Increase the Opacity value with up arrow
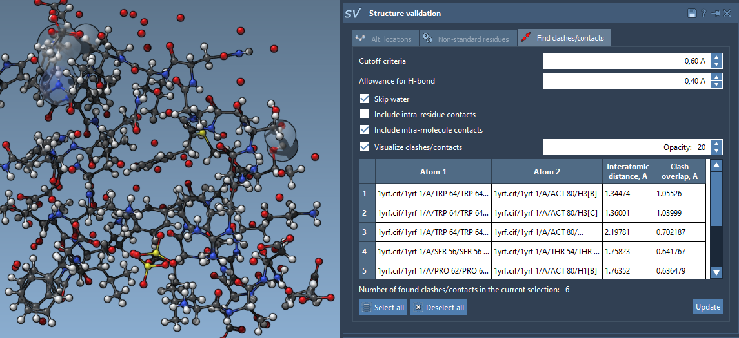Image resolution: width=739 pixels, height=338 pixels. [x=716, y=144]
